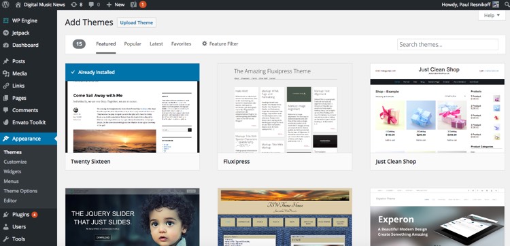The height and width of the screenshot is (246, 510).
Task: Click the home icon beside Digital Music News
Action: pyautogui.click(x=18, y=5)
